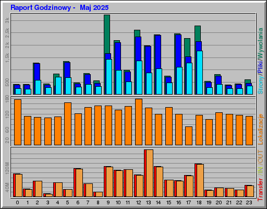
Task: Click the "20" axis label
Action: [x=7, y=141]
